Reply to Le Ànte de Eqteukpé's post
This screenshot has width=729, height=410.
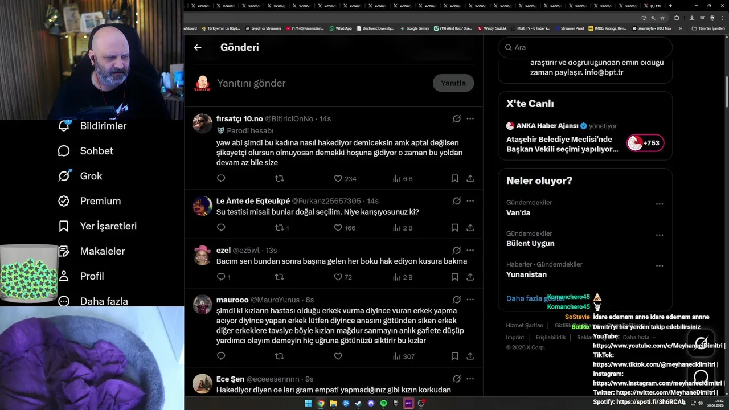point(221,228)
